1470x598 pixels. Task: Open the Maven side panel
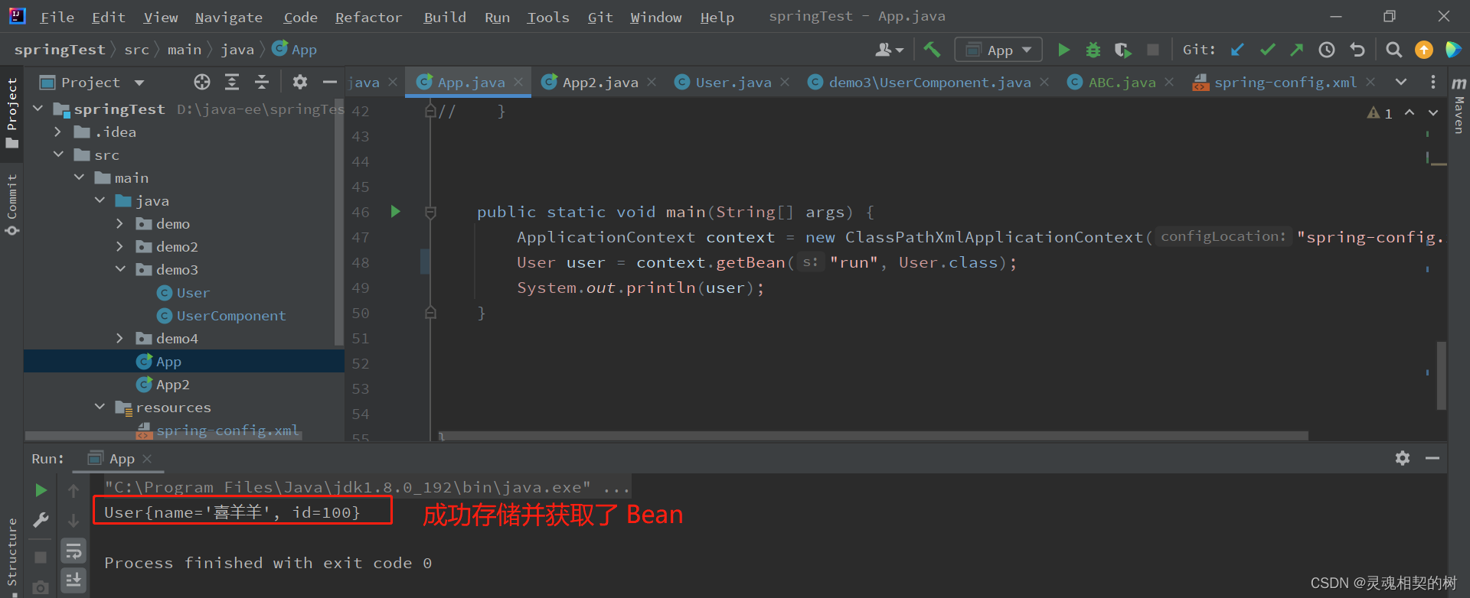click(1459, 106)
